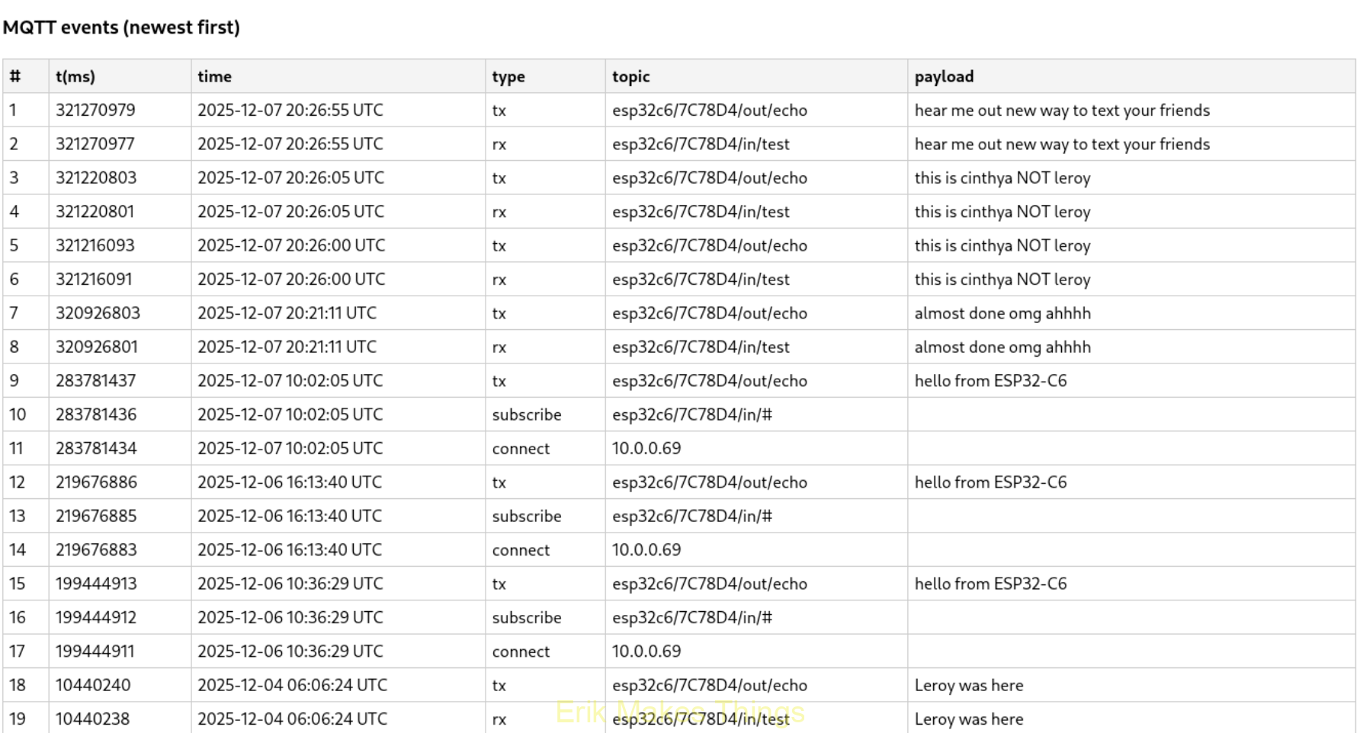Click the "#" column header
Screen dimensions: 1360x733
pyautogui.click(x=15, y=77)
